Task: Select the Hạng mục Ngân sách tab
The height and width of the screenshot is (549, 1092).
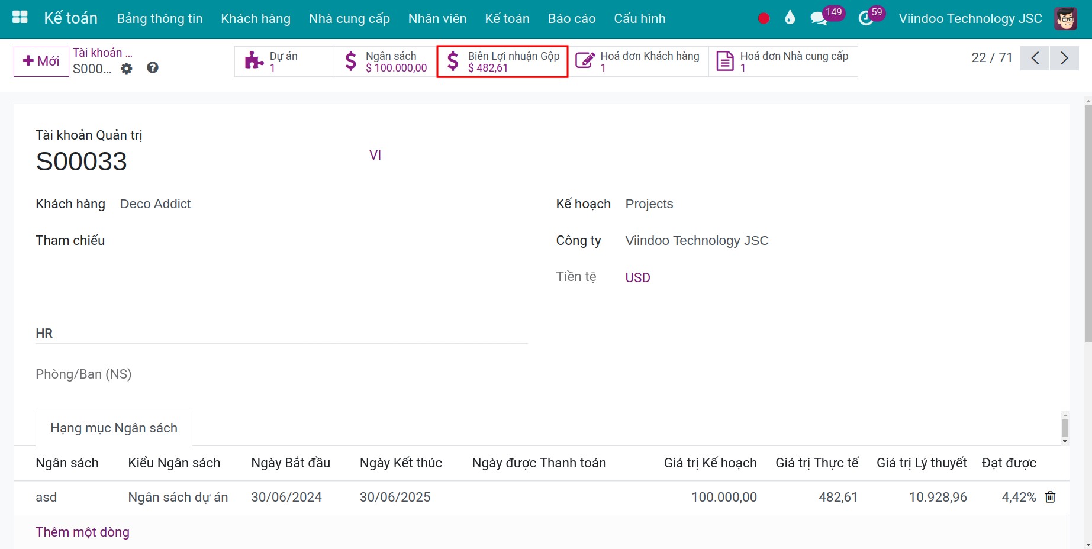Action: pyautogui.click(x=114, y=428)
